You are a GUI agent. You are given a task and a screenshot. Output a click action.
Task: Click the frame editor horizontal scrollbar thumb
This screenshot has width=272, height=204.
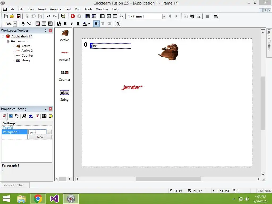[x=168, y=179]
